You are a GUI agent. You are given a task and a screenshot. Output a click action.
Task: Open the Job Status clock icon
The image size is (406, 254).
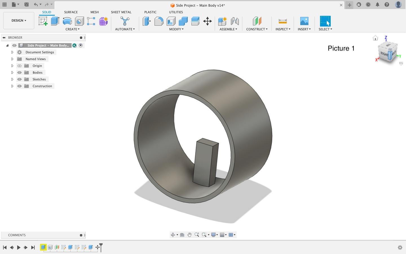[368, 5]
